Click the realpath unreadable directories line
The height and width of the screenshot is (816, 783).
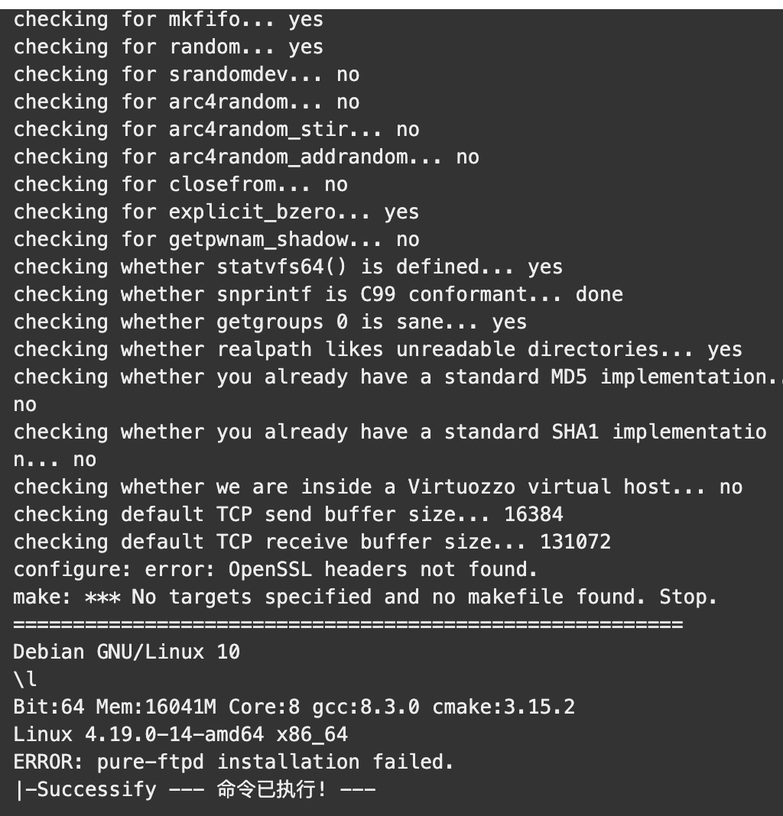pyautogui.click(x=378, y=349)
